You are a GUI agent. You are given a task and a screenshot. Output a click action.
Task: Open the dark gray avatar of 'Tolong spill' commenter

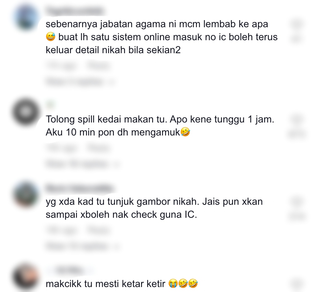point(26,112)
